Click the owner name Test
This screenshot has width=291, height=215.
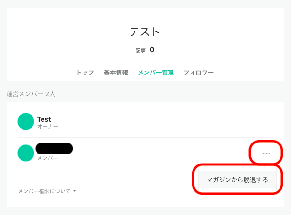(44, 119)
